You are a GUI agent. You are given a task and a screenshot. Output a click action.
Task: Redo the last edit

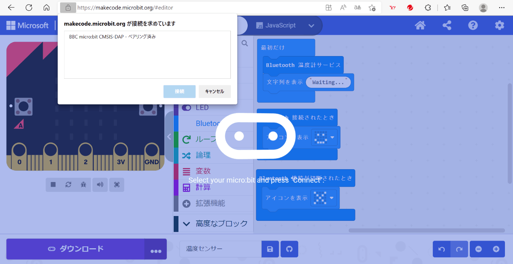pyautogui.click(x=459, y=249)
